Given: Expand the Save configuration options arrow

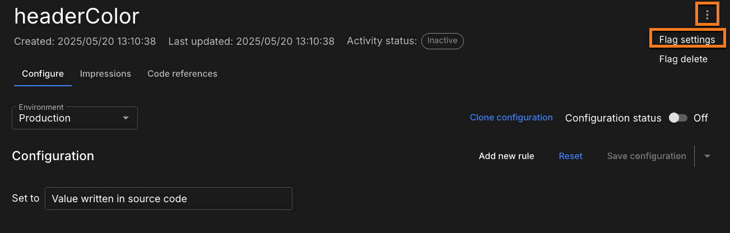Looking at the screenshot, I should 707,156.
